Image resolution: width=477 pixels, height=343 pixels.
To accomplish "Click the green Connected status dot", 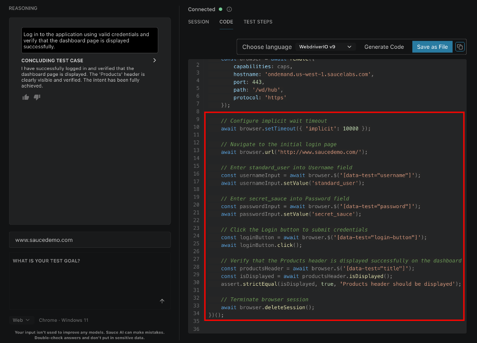I will pyautogui.click(x=221, y=9).
